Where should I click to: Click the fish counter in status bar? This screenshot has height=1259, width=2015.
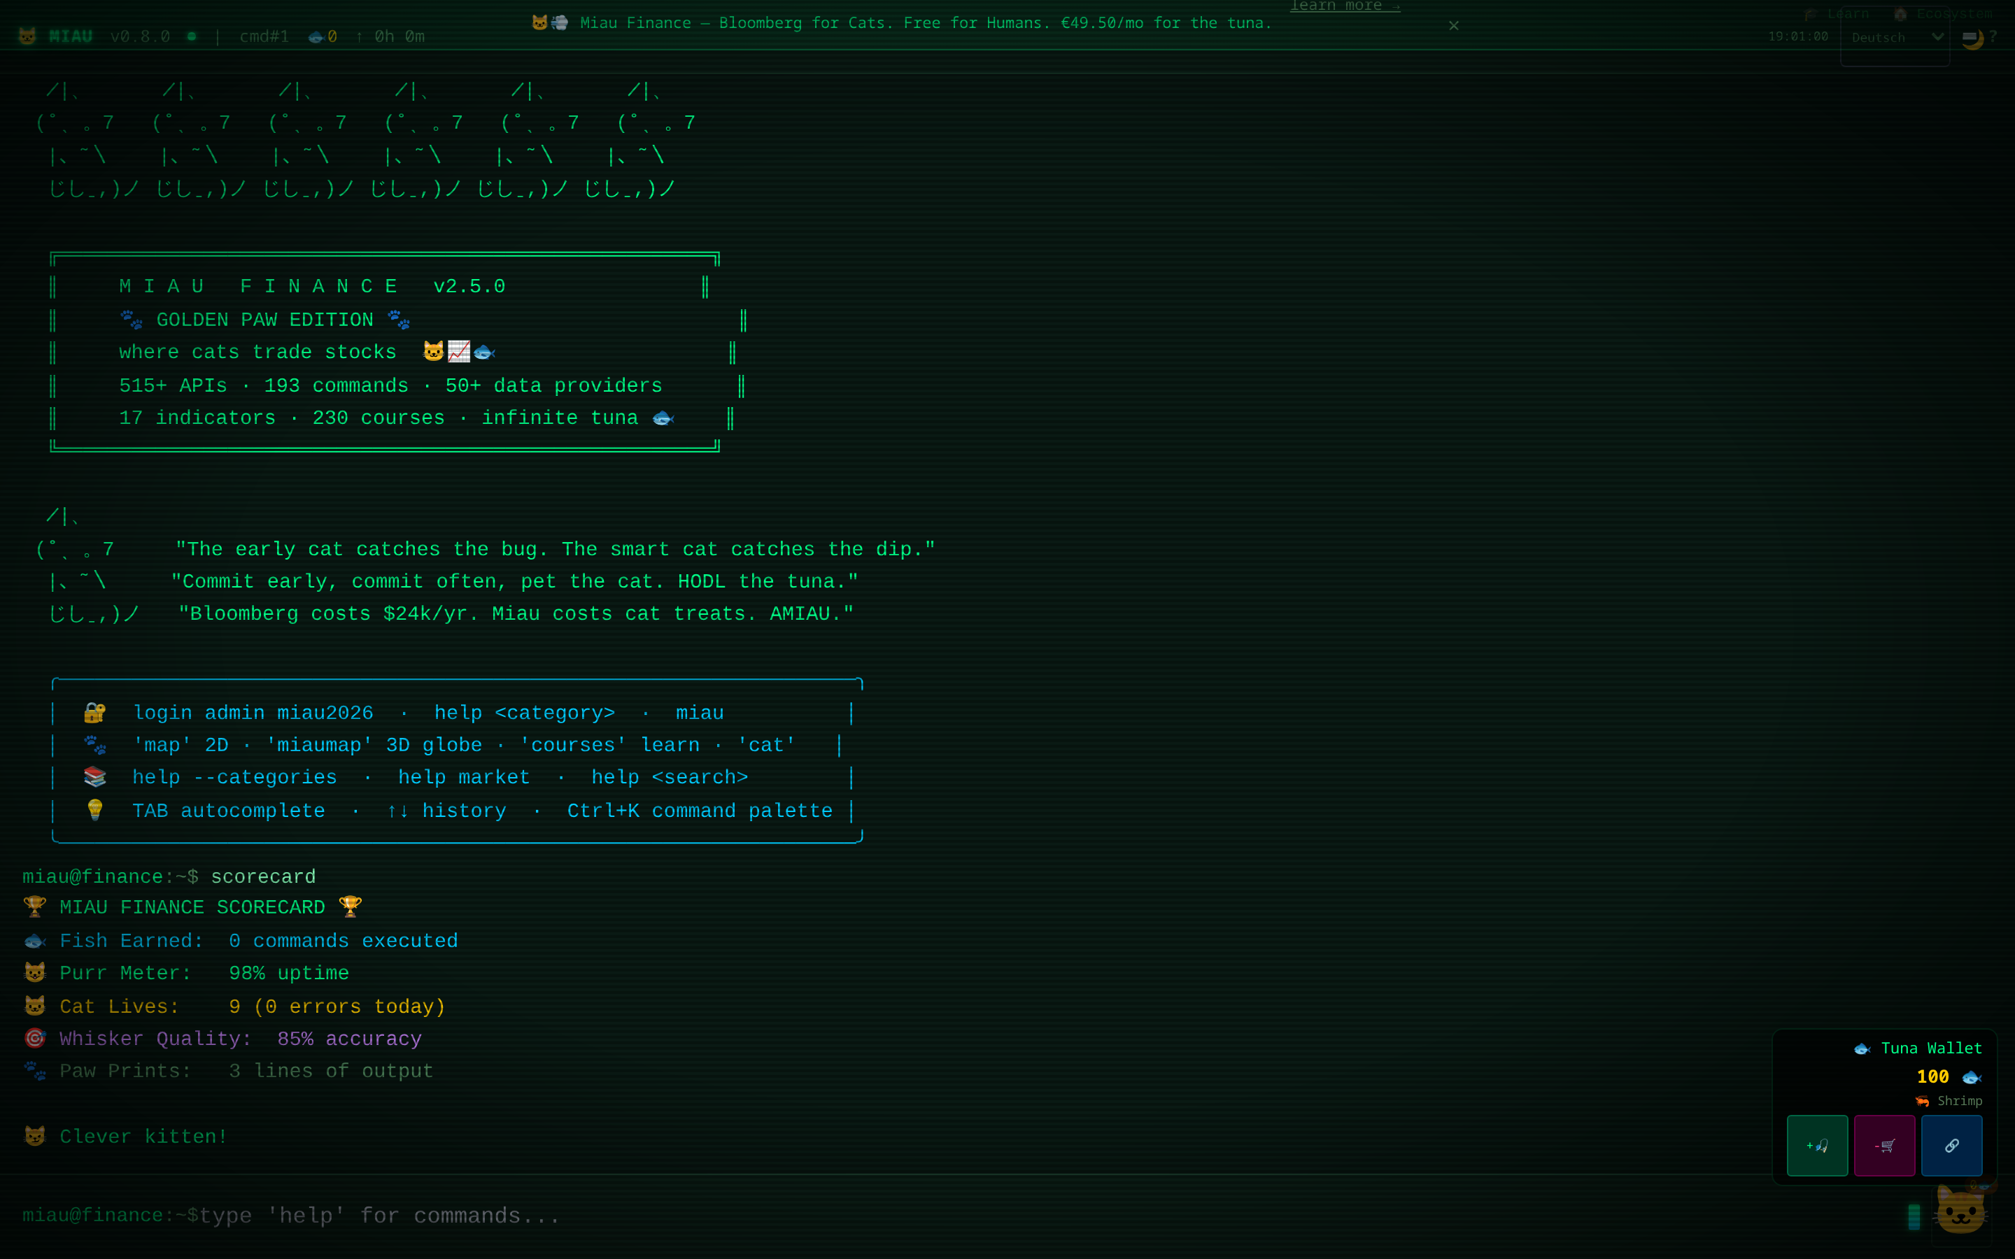[323, 36]
